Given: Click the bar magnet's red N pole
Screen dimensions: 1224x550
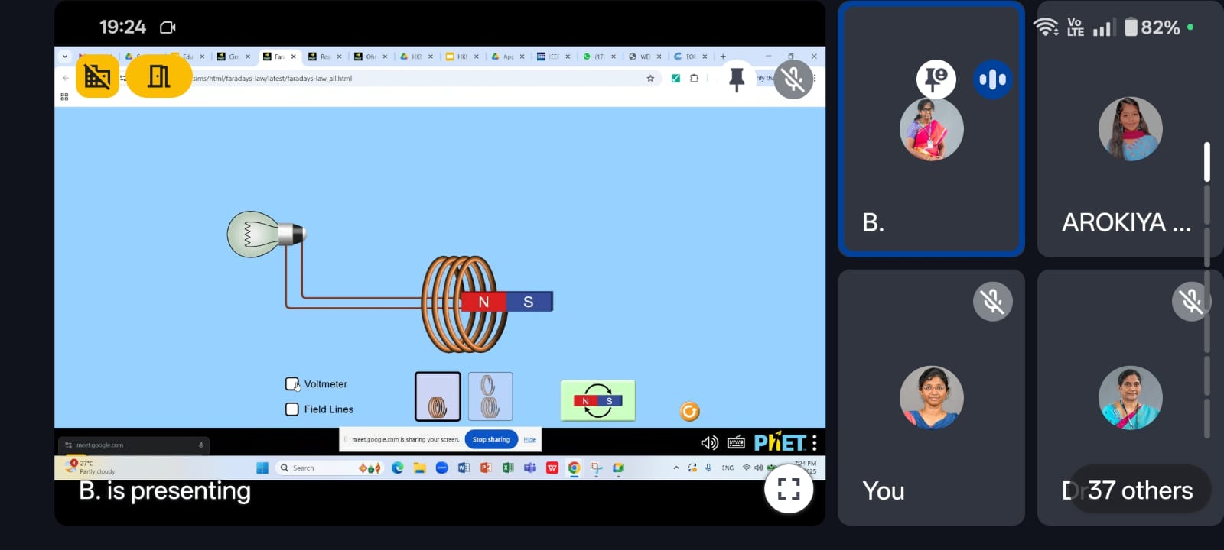Looking at the screenshot, I should 483,302.
